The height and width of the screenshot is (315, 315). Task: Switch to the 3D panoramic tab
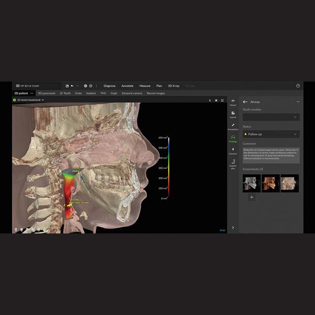pyautogui.click(x=47, y=93)
